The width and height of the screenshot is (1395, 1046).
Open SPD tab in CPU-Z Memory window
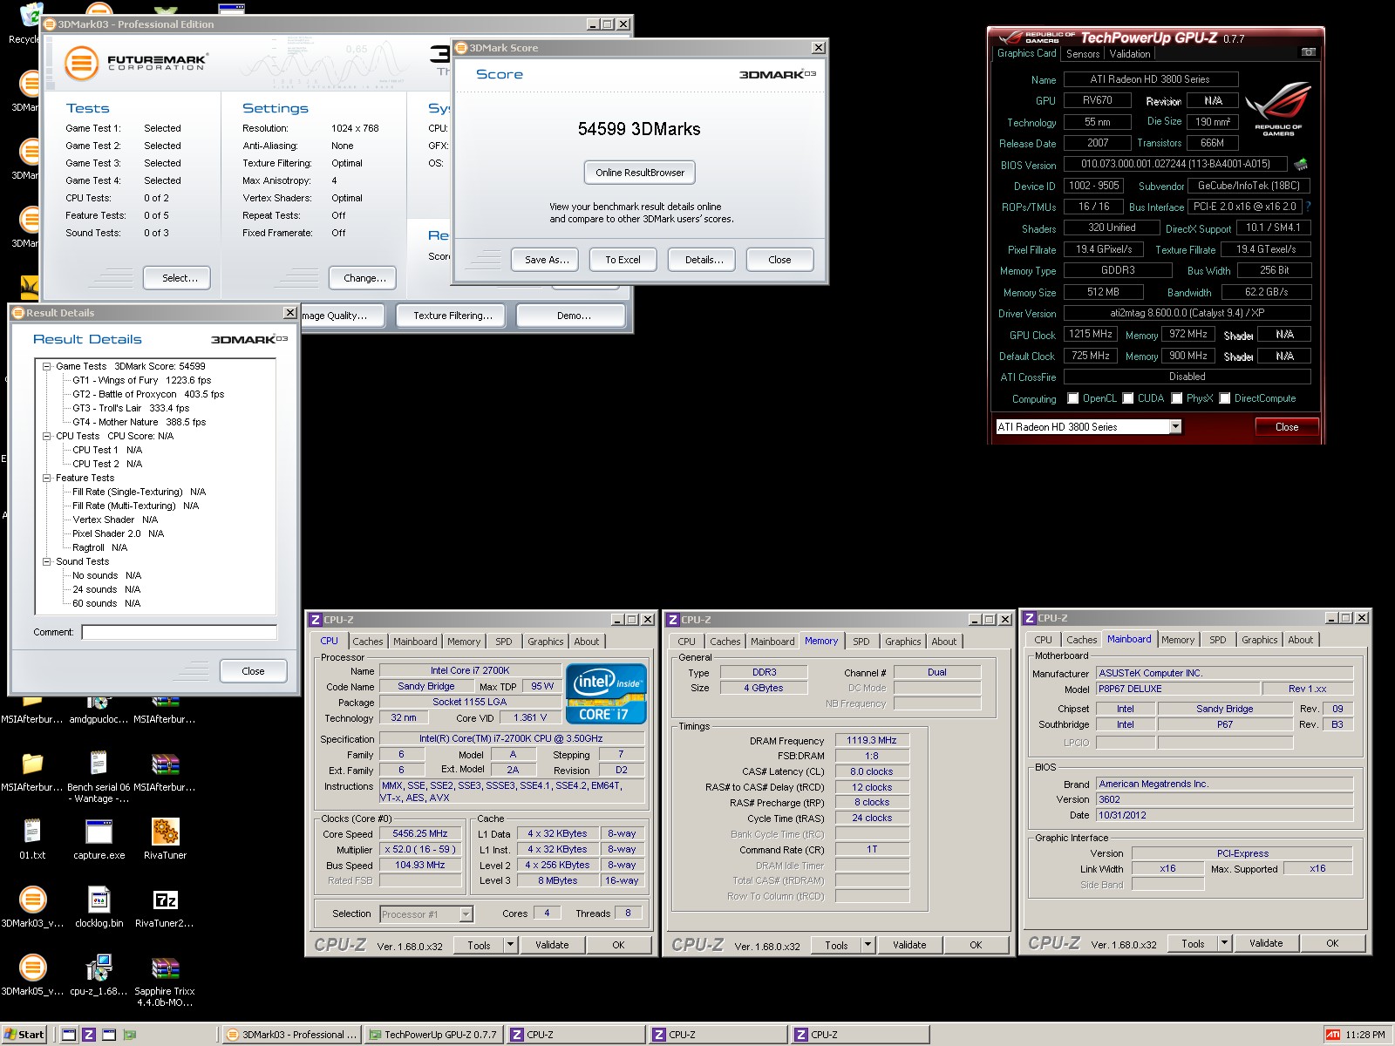point(861,642)
